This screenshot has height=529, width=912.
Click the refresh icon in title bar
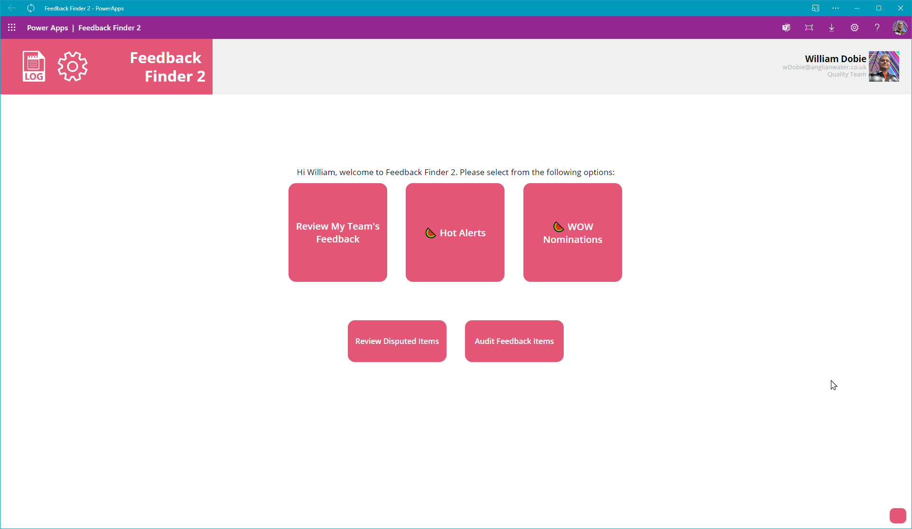tap(31, 8)
